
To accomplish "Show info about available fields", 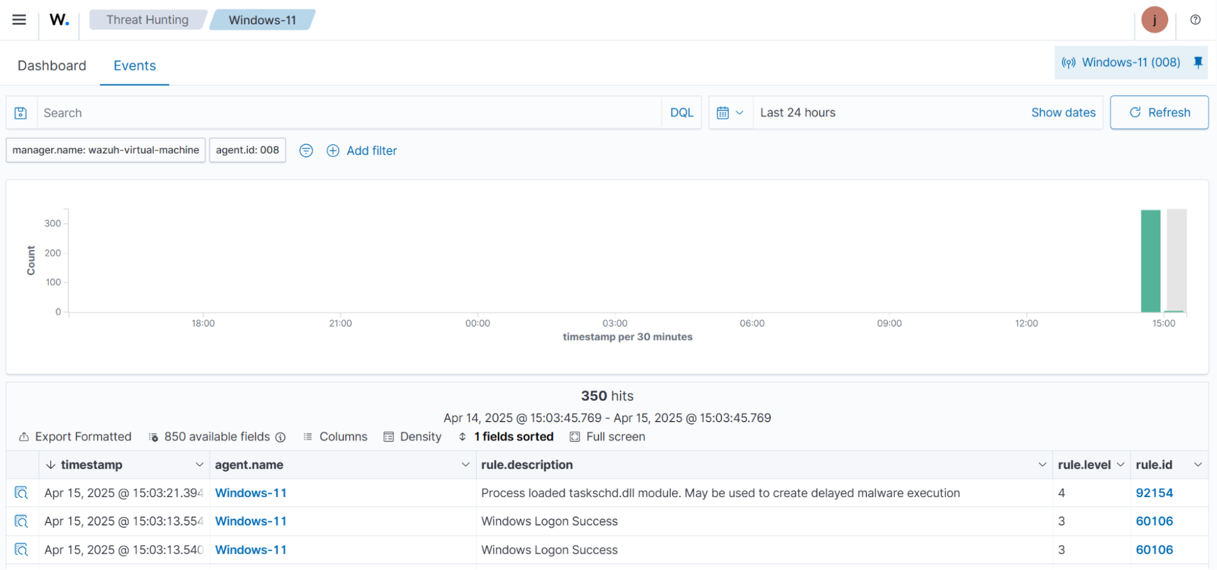I will coord(281,437).
